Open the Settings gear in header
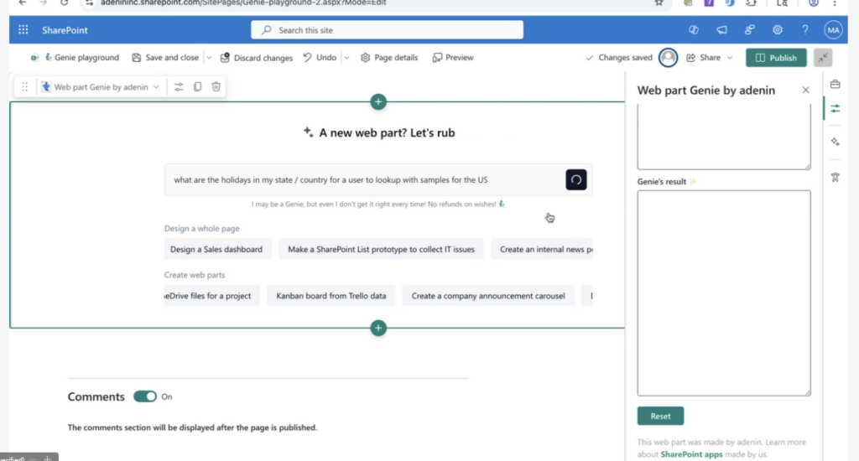 click(778, 30)
